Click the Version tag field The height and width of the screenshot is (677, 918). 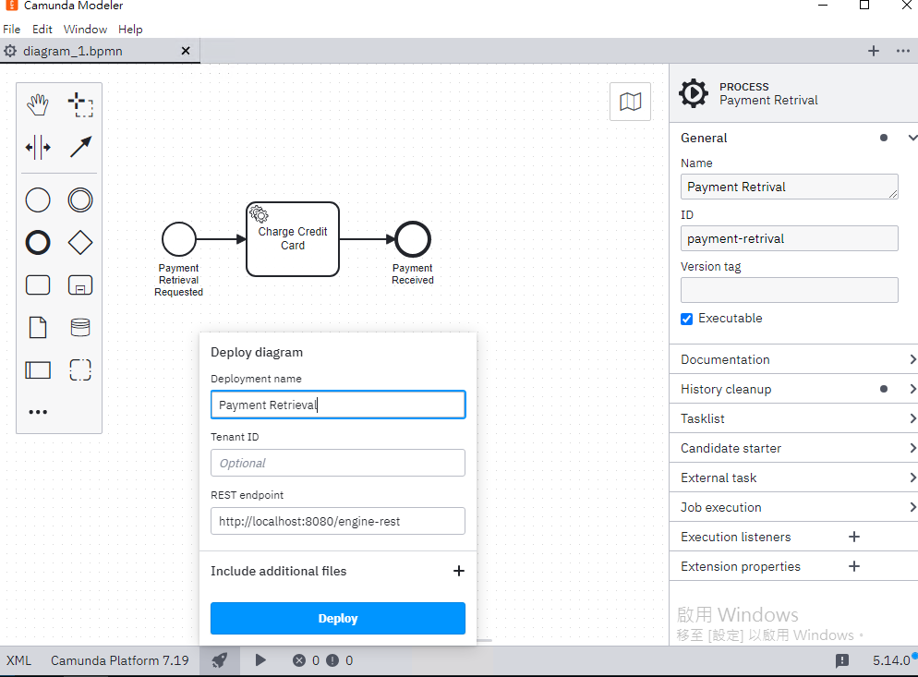[790, 290]
